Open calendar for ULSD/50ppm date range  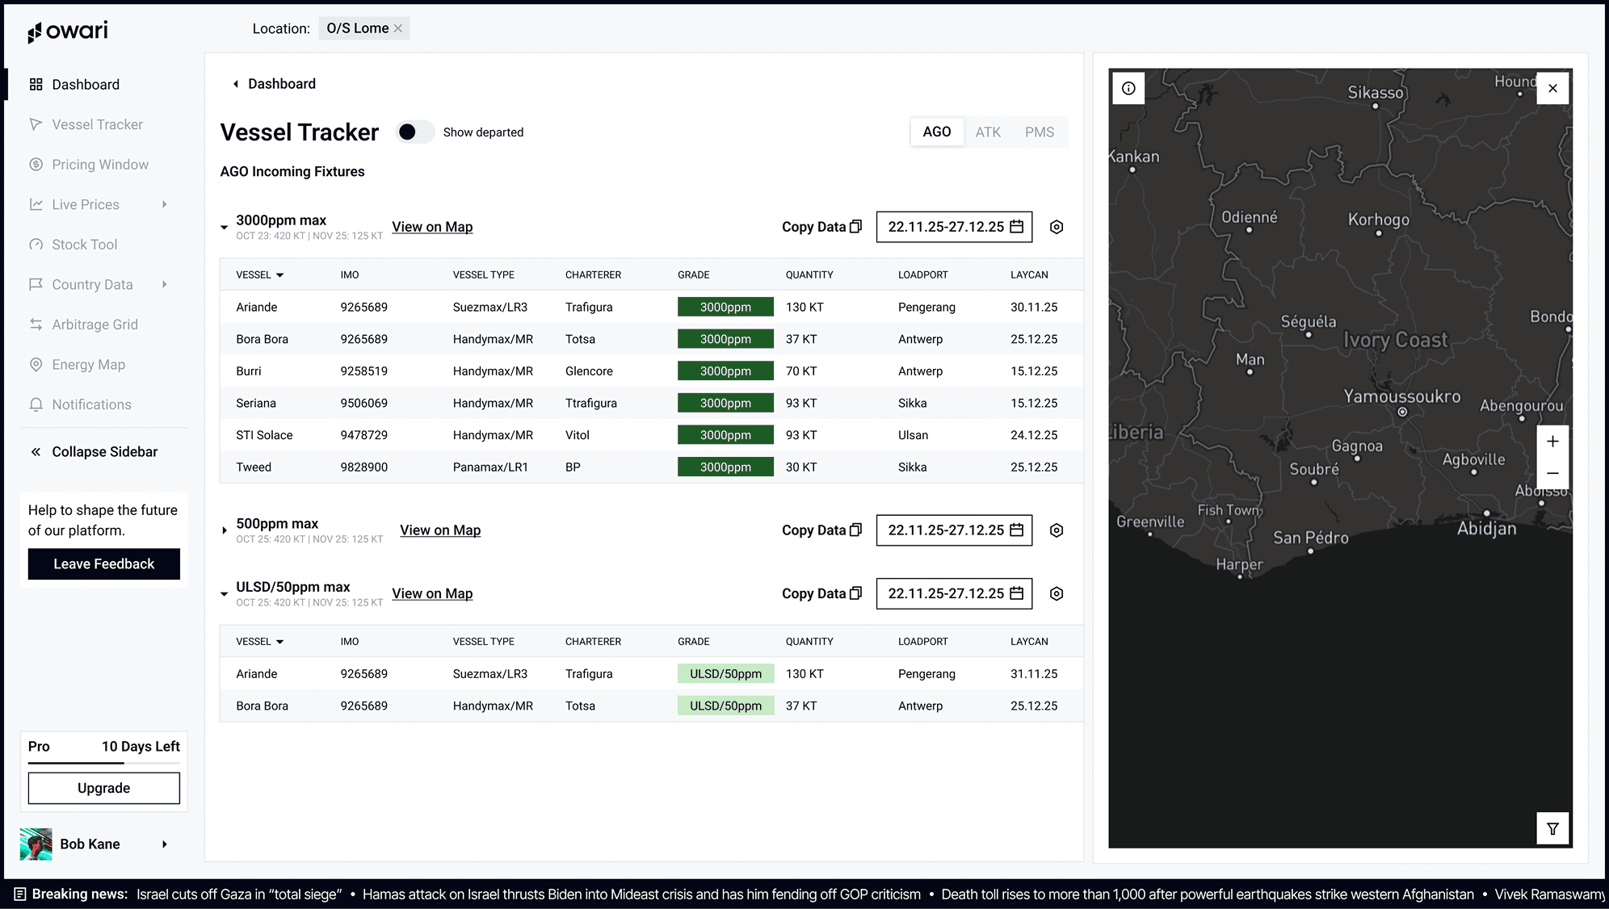coord(1017,593)
